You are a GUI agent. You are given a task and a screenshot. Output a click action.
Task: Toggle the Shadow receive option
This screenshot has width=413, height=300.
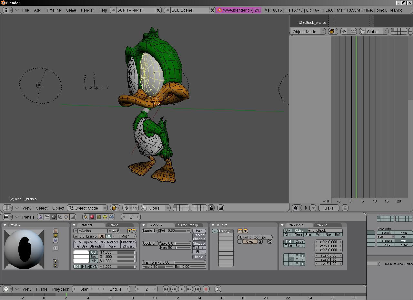[x=199, y=243]
